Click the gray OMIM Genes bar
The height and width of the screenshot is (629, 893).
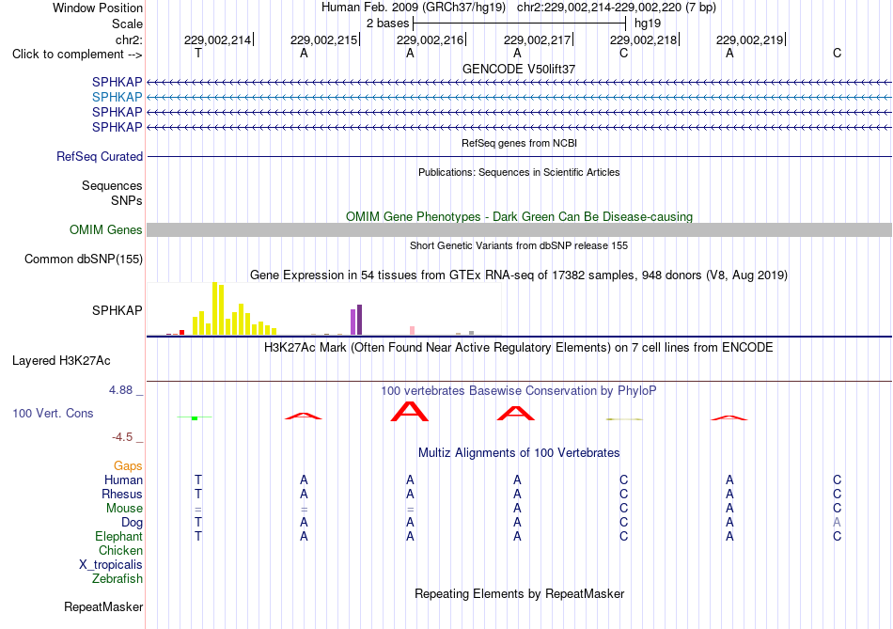(519, 229)
